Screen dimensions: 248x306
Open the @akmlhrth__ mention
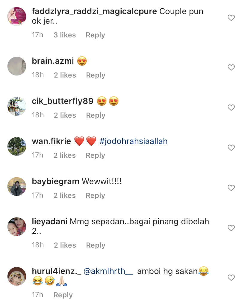click(108, 271)
